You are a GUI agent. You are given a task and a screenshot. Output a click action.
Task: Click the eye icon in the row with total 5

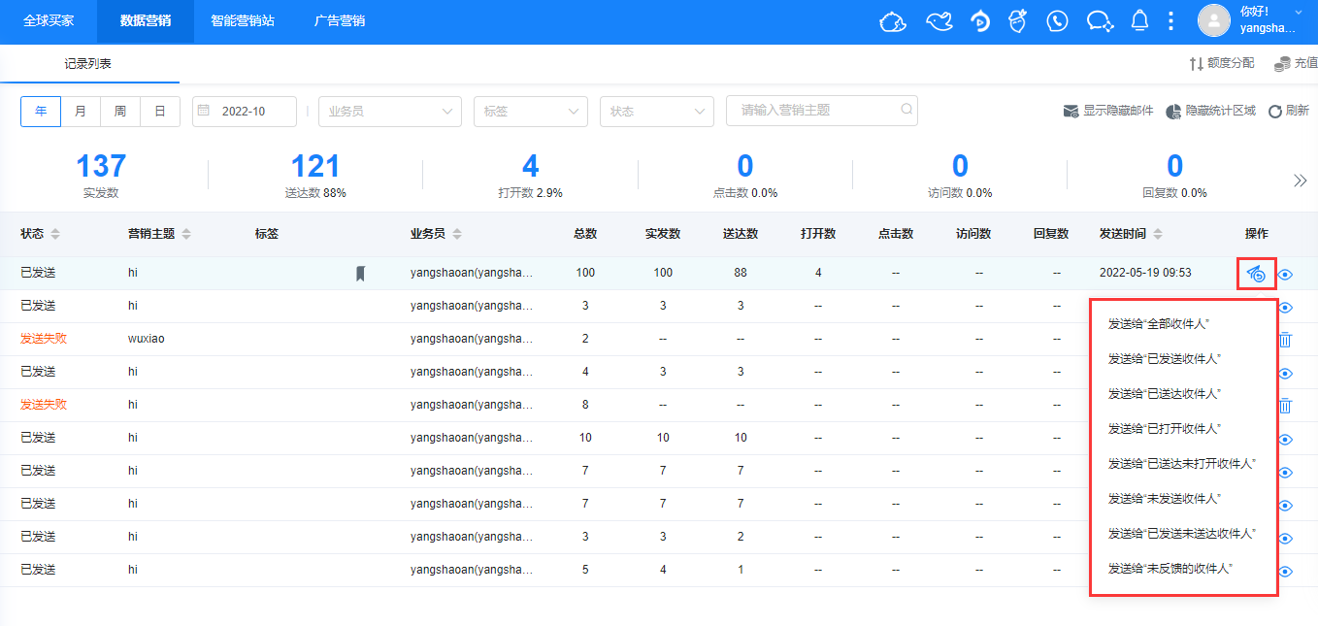point(1286,572)
